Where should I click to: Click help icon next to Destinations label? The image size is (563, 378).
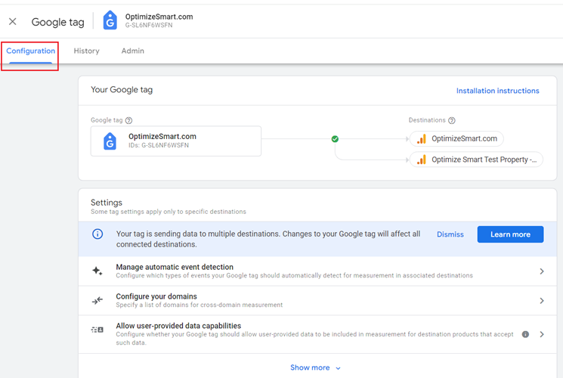pos(452,120)
